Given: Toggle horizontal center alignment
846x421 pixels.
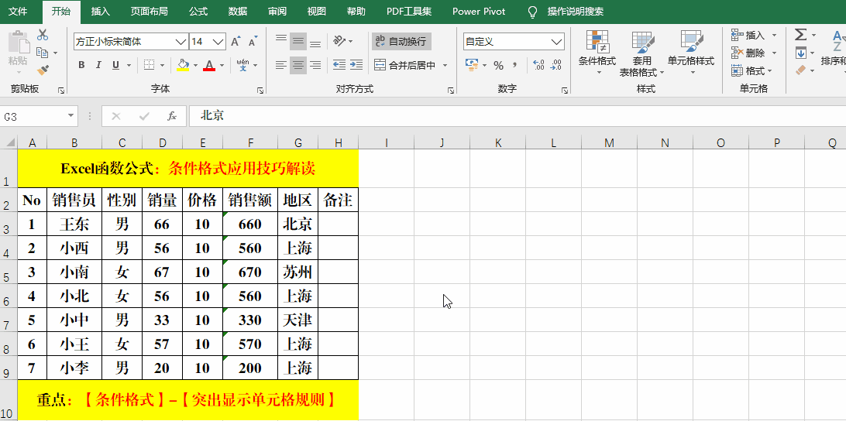Looking at the screenshot, I should tap(298, 65).
